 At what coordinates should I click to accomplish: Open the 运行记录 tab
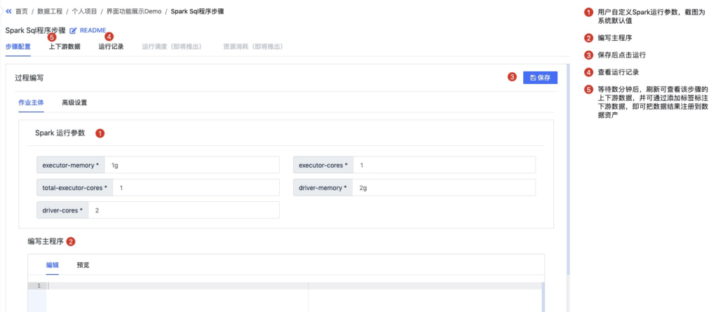coord(111,47)
